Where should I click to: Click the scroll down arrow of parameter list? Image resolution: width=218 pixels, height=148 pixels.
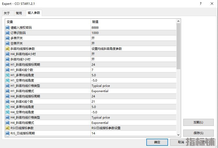(179, 135)
